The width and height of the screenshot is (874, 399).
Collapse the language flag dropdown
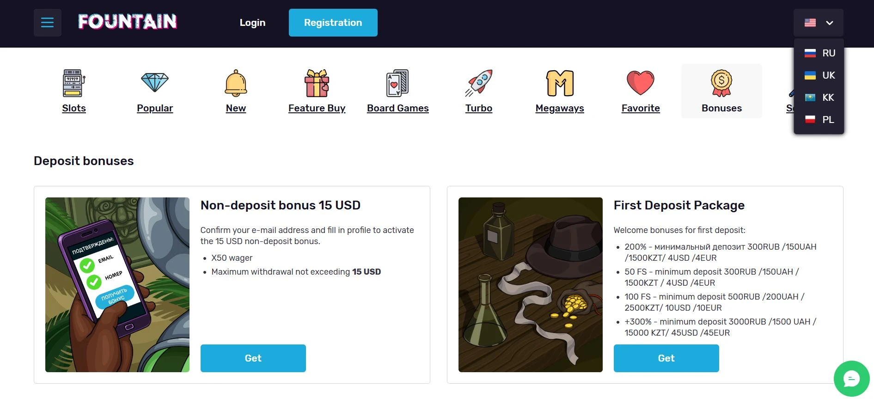[819, 23]
